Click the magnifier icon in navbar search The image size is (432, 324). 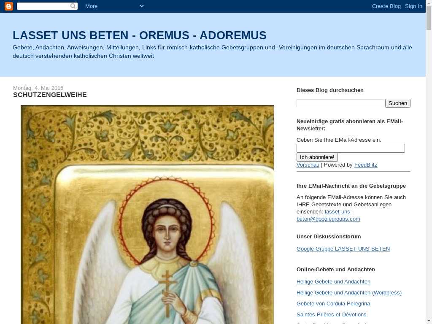point(73,6)
